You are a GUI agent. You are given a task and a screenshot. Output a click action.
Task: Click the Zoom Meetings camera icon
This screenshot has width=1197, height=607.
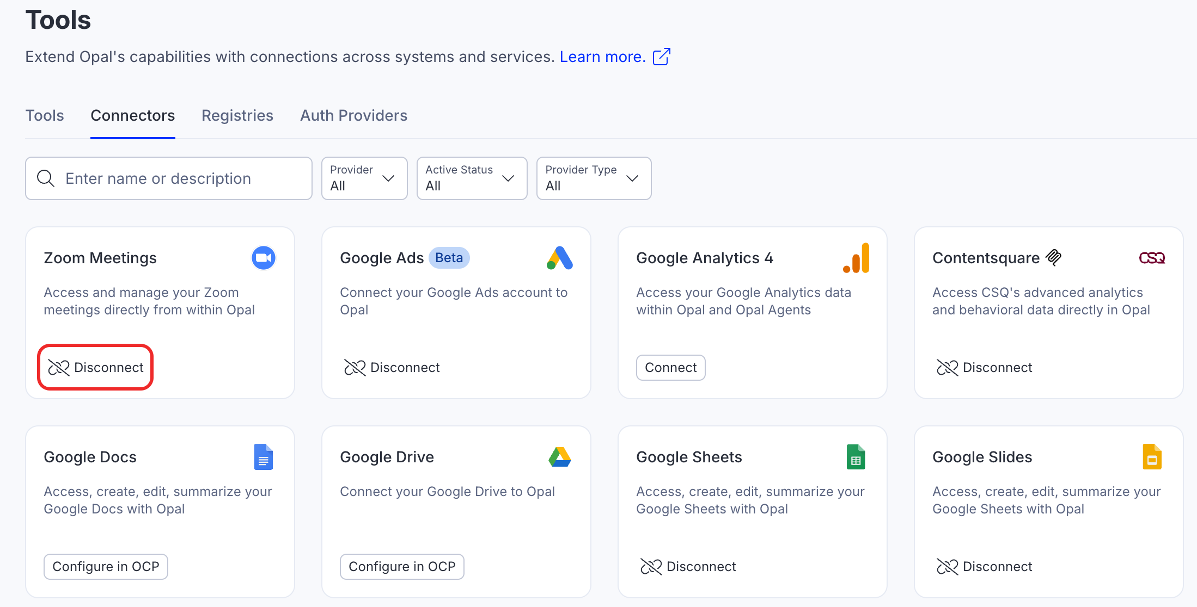coord(264,258)
